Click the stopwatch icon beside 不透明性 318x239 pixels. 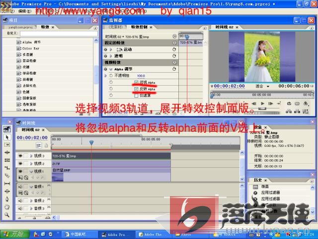tap(111, 76)
